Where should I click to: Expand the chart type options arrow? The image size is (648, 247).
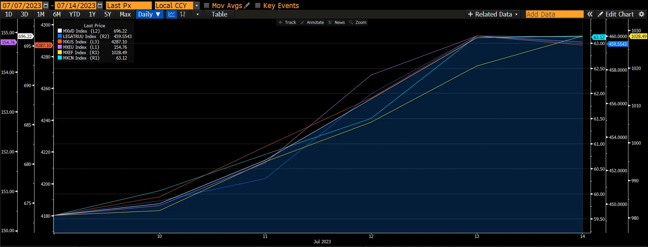(x=198, y=14)
